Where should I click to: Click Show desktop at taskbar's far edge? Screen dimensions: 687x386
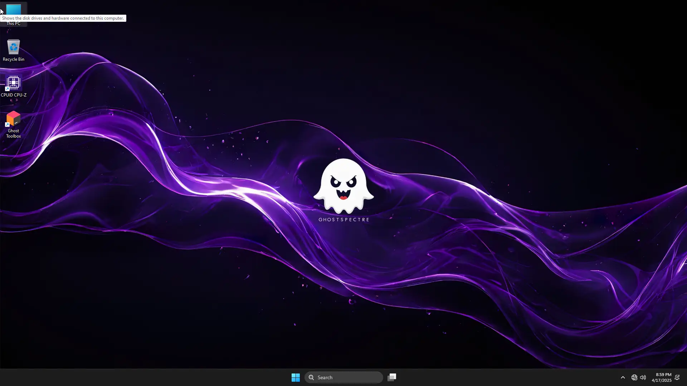[686, 377]
